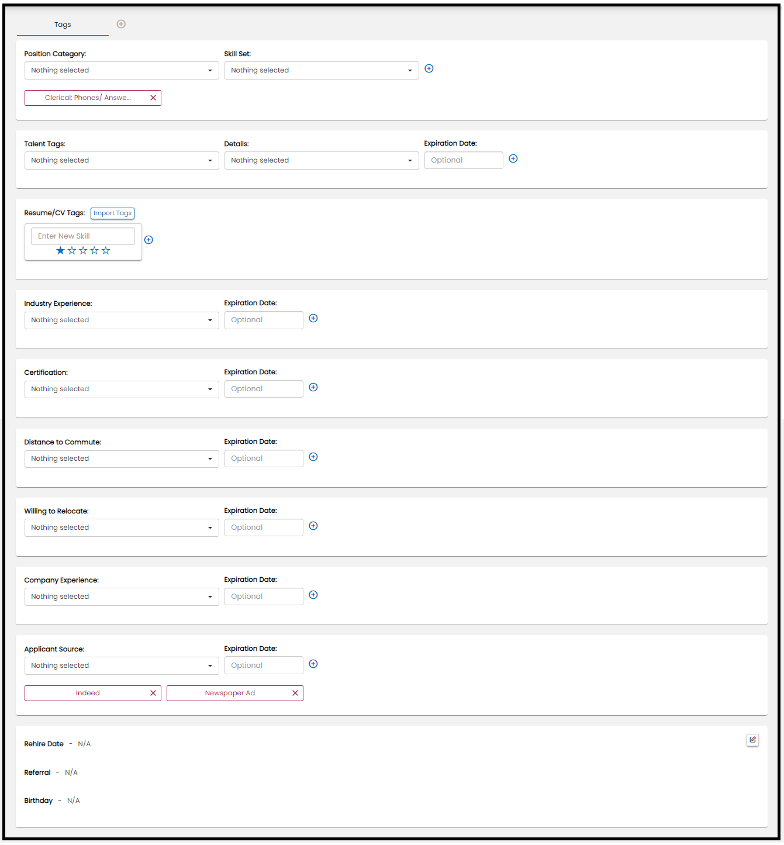Set skill rating to three stars
This screenshot has width=784, height=845.
(83, 251)
